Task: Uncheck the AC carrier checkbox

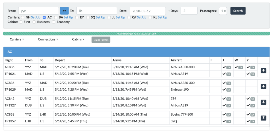Action: [x=44, y=17]
